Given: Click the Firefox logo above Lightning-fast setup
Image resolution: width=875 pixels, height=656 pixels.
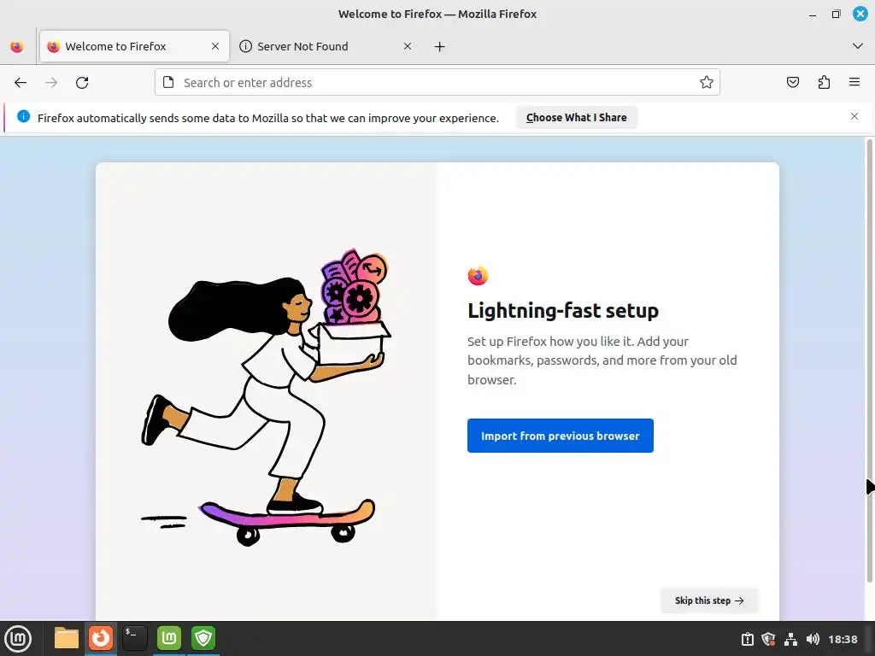Looking at the screenshot, I should 478,276.
